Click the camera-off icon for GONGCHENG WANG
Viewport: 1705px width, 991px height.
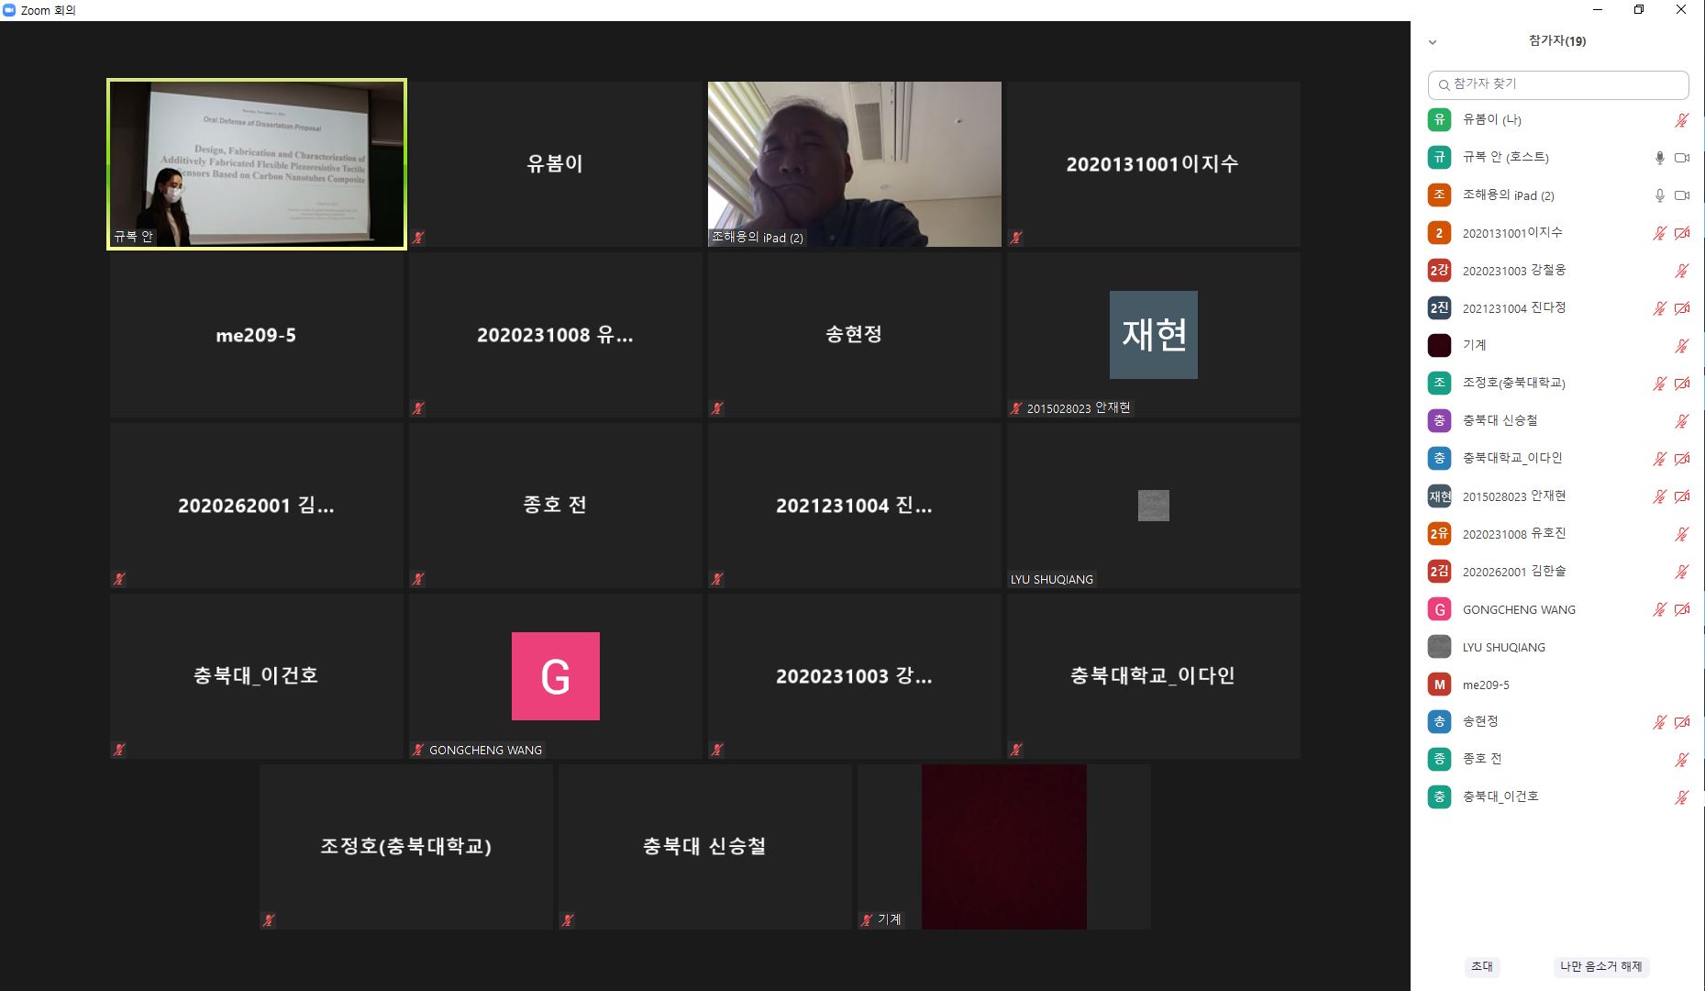pos(1681,609)
